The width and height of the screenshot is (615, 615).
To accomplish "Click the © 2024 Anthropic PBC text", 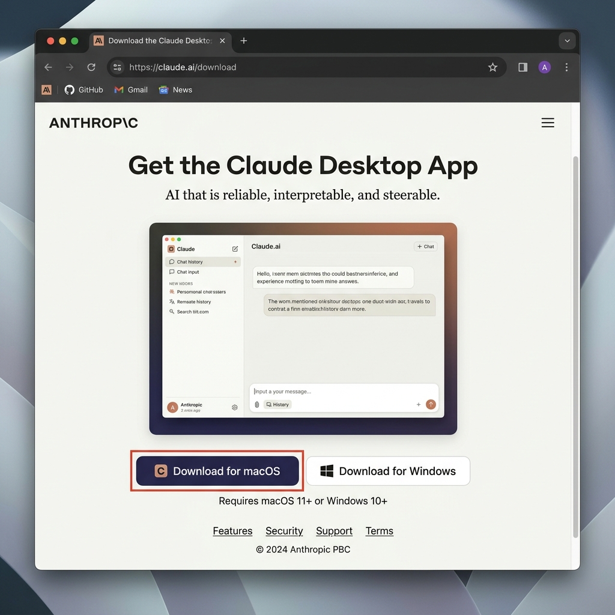I will (303, 549).
